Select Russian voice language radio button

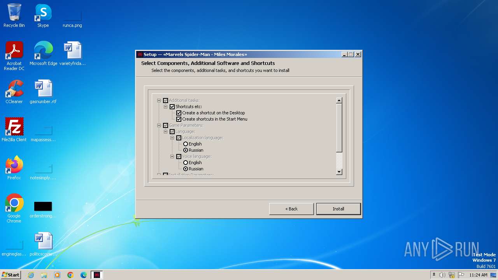tap(186, 169)
